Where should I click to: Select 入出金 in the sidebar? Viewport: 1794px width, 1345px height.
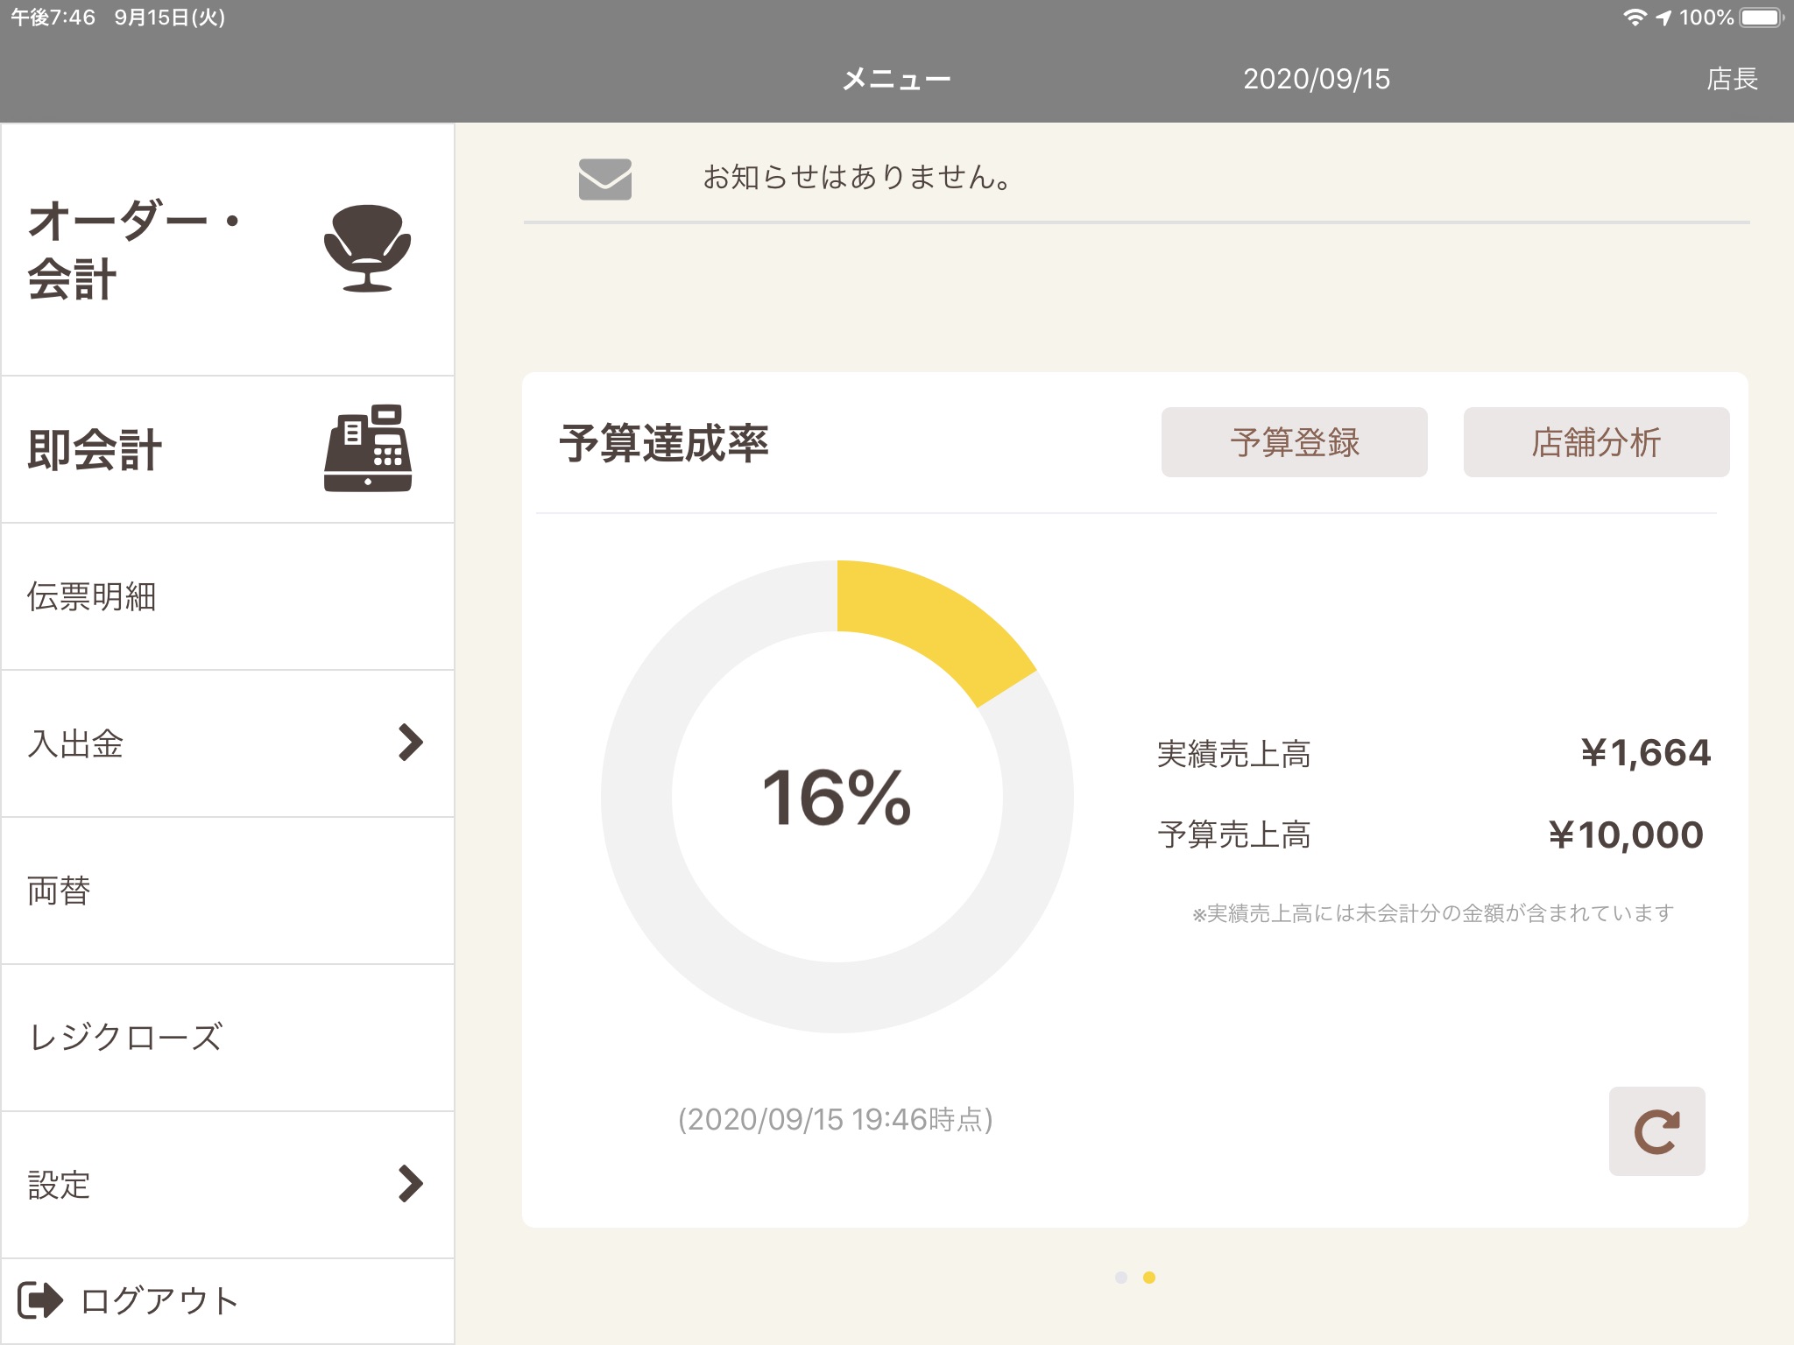(228, 744)
